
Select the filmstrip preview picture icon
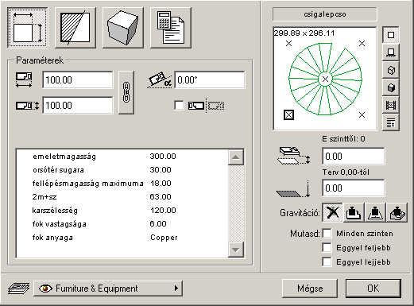point(391,105)
